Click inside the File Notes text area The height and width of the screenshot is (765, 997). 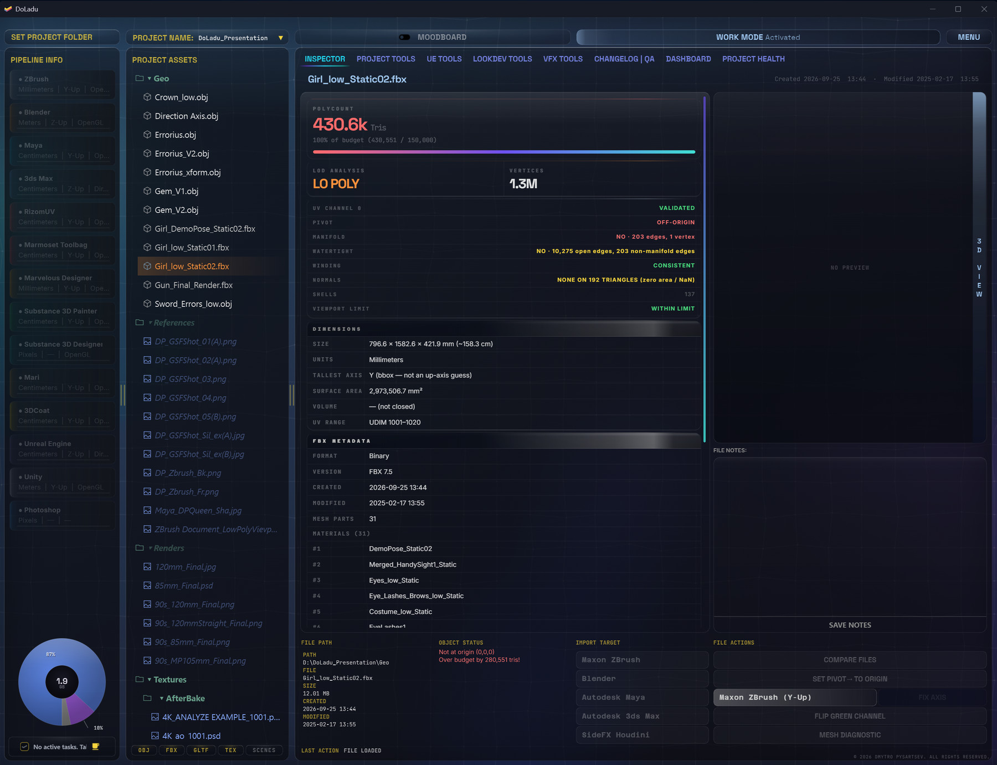click(850, 536)
